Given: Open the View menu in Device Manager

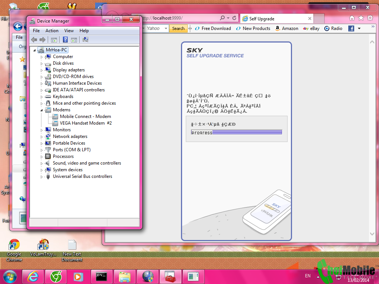Looking at the screenshot, I should point(69,31).
